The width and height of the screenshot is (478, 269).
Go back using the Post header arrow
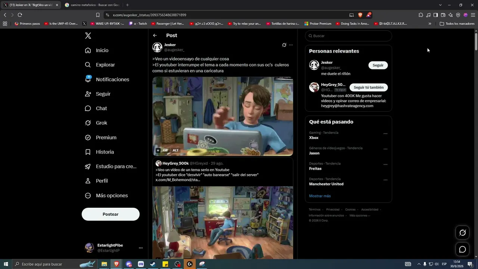click(155, 35)
